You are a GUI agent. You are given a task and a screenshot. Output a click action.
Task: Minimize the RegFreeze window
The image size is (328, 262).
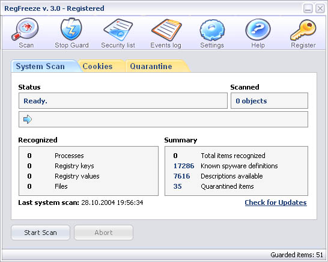pos(308,8)
